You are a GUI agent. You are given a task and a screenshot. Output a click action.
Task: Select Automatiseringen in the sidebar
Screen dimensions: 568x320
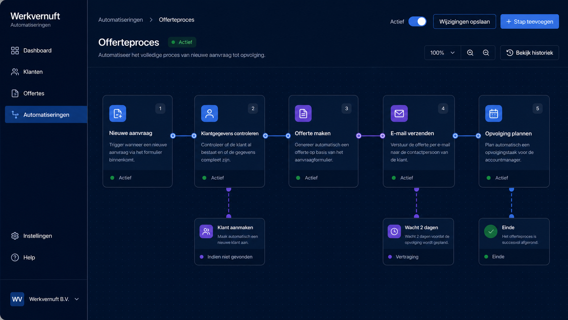pyautogui.click(x=46, y=114)
